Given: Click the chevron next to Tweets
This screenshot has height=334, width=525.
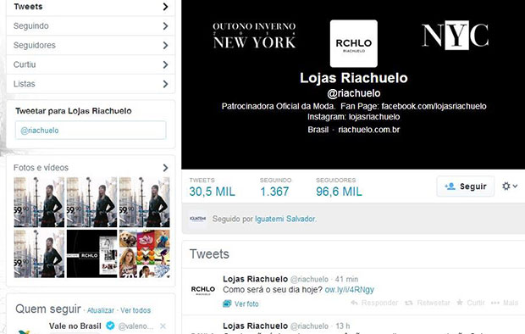Looking at the screenshot, I should coord(165,7).
